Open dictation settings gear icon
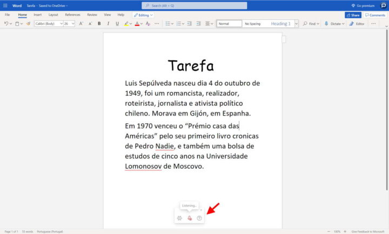The height and width of the screenshot is (234, 389). point(179,218)
